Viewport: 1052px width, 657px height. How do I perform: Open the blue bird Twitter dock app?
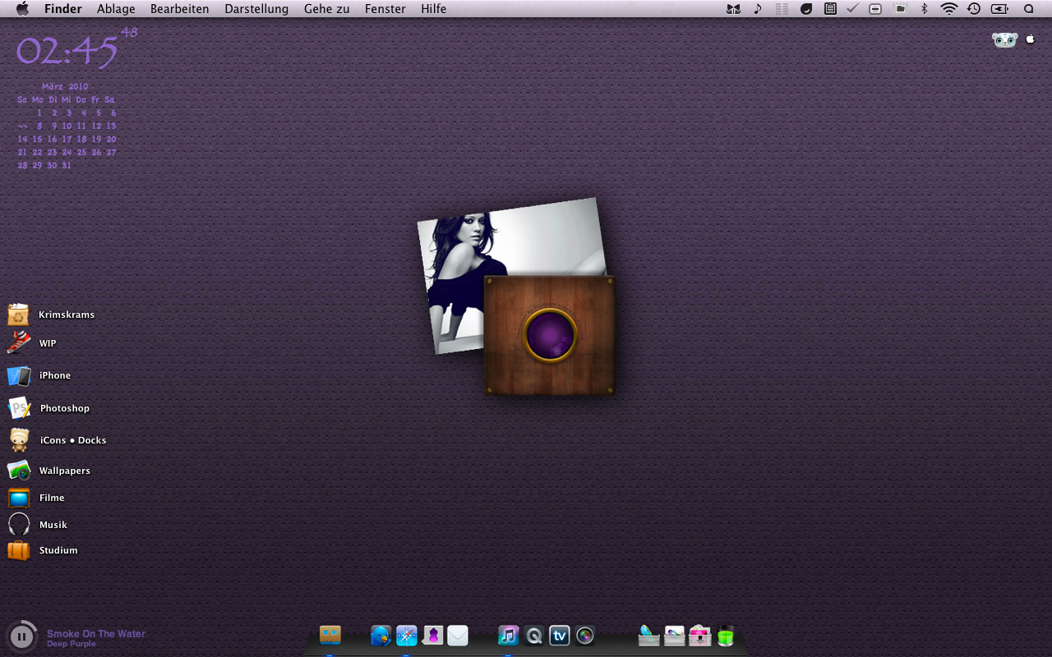(x=381, y=635)
